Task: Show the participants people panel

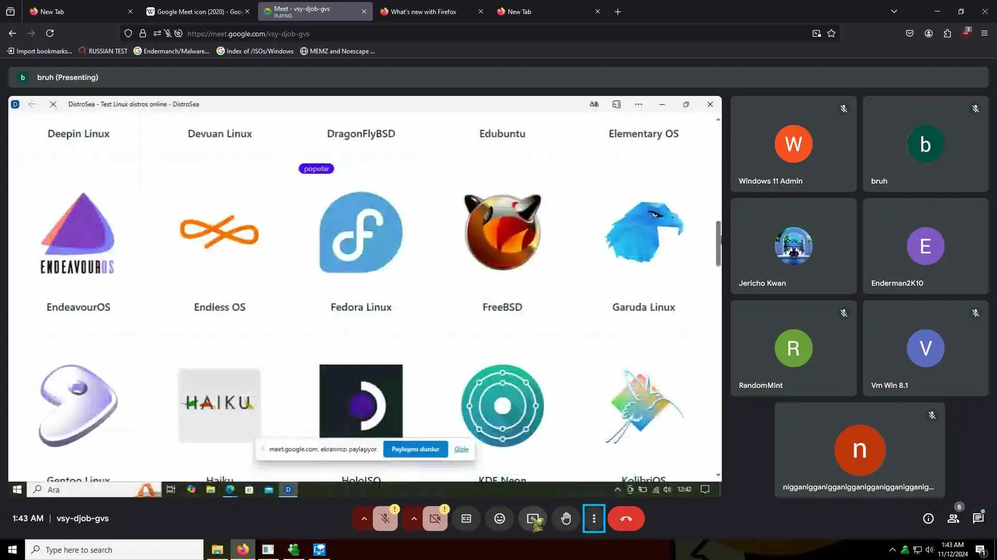Action: [x=953, y=519]
